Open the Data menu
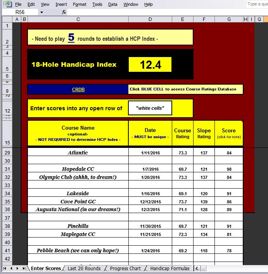The width and height of the screenshot is (268, 274). [113, 4]
